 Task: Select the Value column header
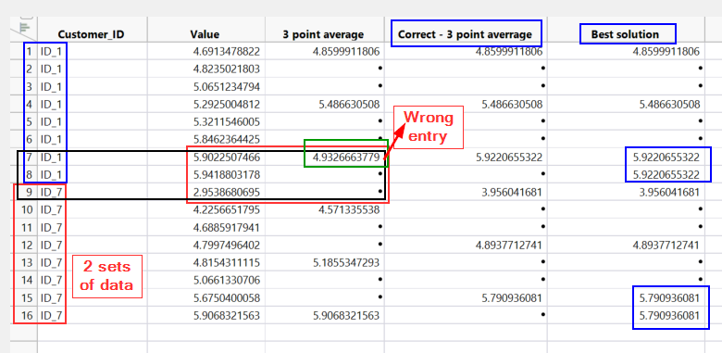point(205,34)
